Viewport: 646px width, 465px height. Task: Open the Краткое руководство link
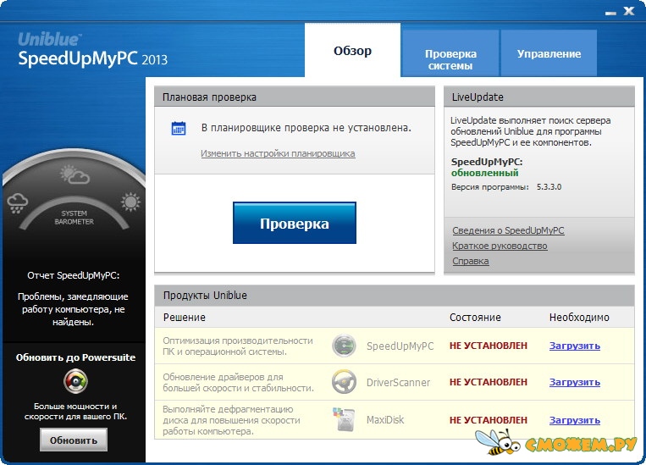click(x=500, y=246)
